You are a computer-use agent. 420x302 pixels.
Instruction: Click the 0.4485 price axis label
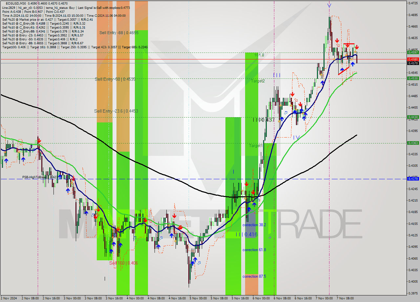413,96
